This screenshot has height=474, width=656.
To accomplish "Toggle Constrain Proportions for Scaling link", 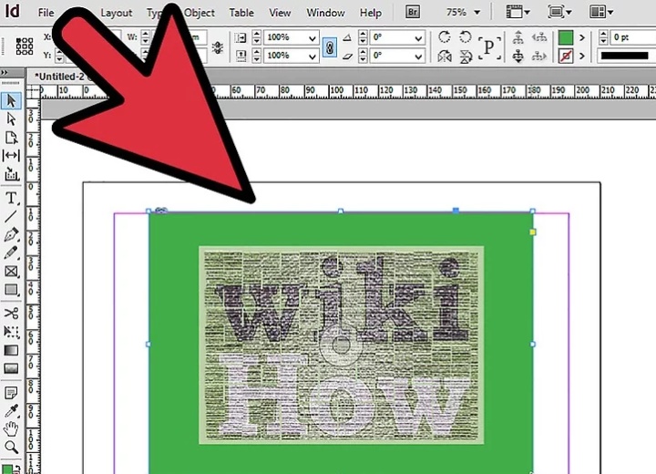I will (330, 46).
